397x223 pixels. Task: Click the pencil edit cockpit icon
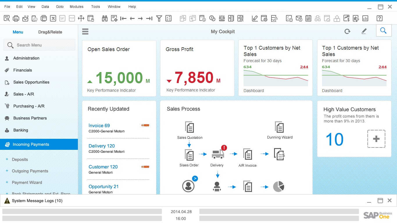click(x=364, y=31)
